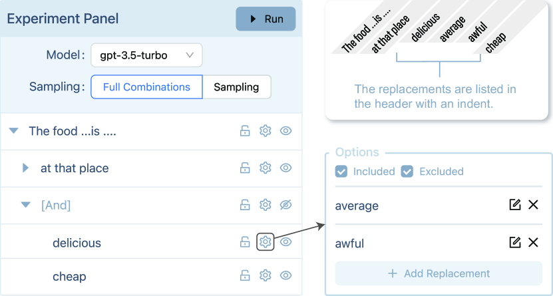Open the gpt-3.5-turbo model dropdown

[x=146, y=55]
